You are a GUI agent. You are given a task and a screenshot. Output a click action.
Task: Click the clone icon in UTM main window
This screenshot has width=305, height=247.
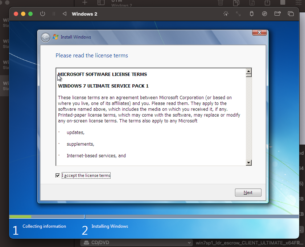pos(236,3)
